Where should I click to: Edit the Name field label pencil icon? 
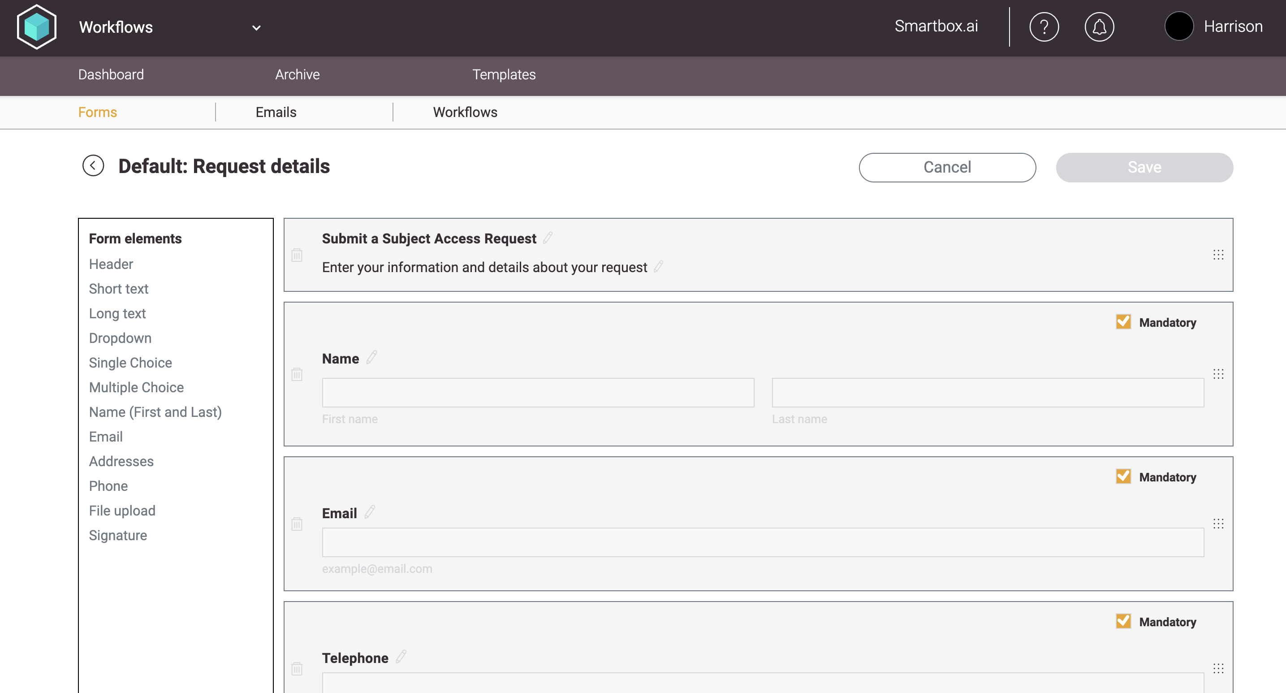click(x=371, y=358)
